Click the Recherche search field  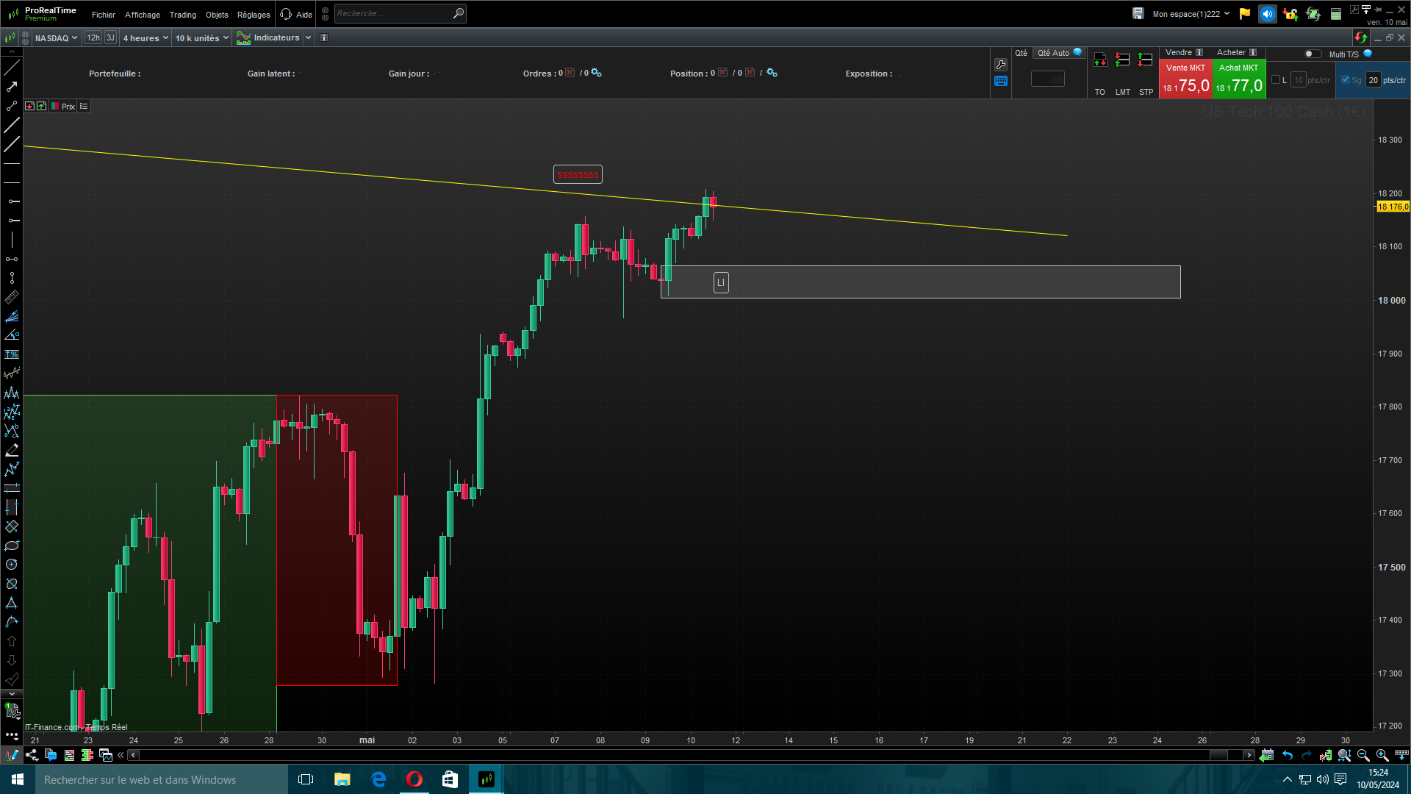[393, 13]
